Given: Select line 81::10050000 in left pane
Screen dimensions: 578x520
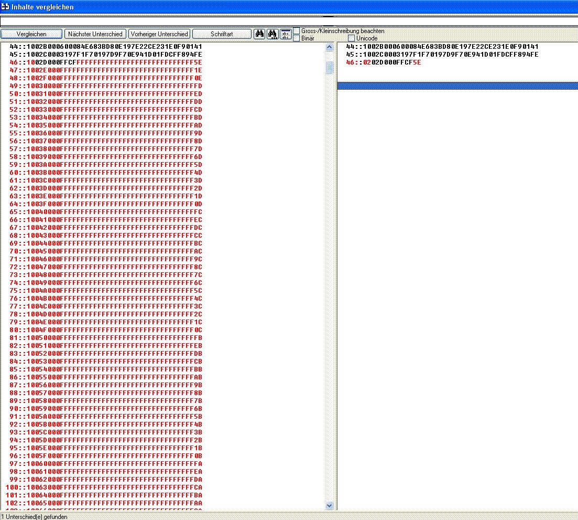Looking at the screenshot, I should coord(106,338).
